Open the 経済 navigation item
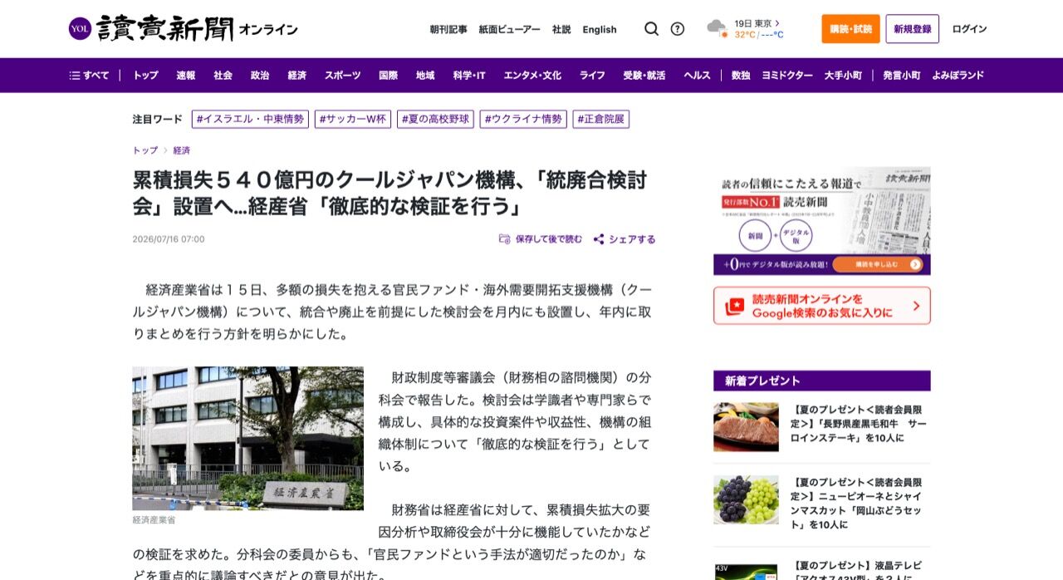This screenshot has height=580, width=1063. [297, 75]
